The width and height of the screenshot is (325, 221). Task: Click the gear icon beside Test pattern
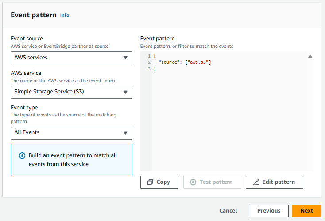(x=193, y=182)
